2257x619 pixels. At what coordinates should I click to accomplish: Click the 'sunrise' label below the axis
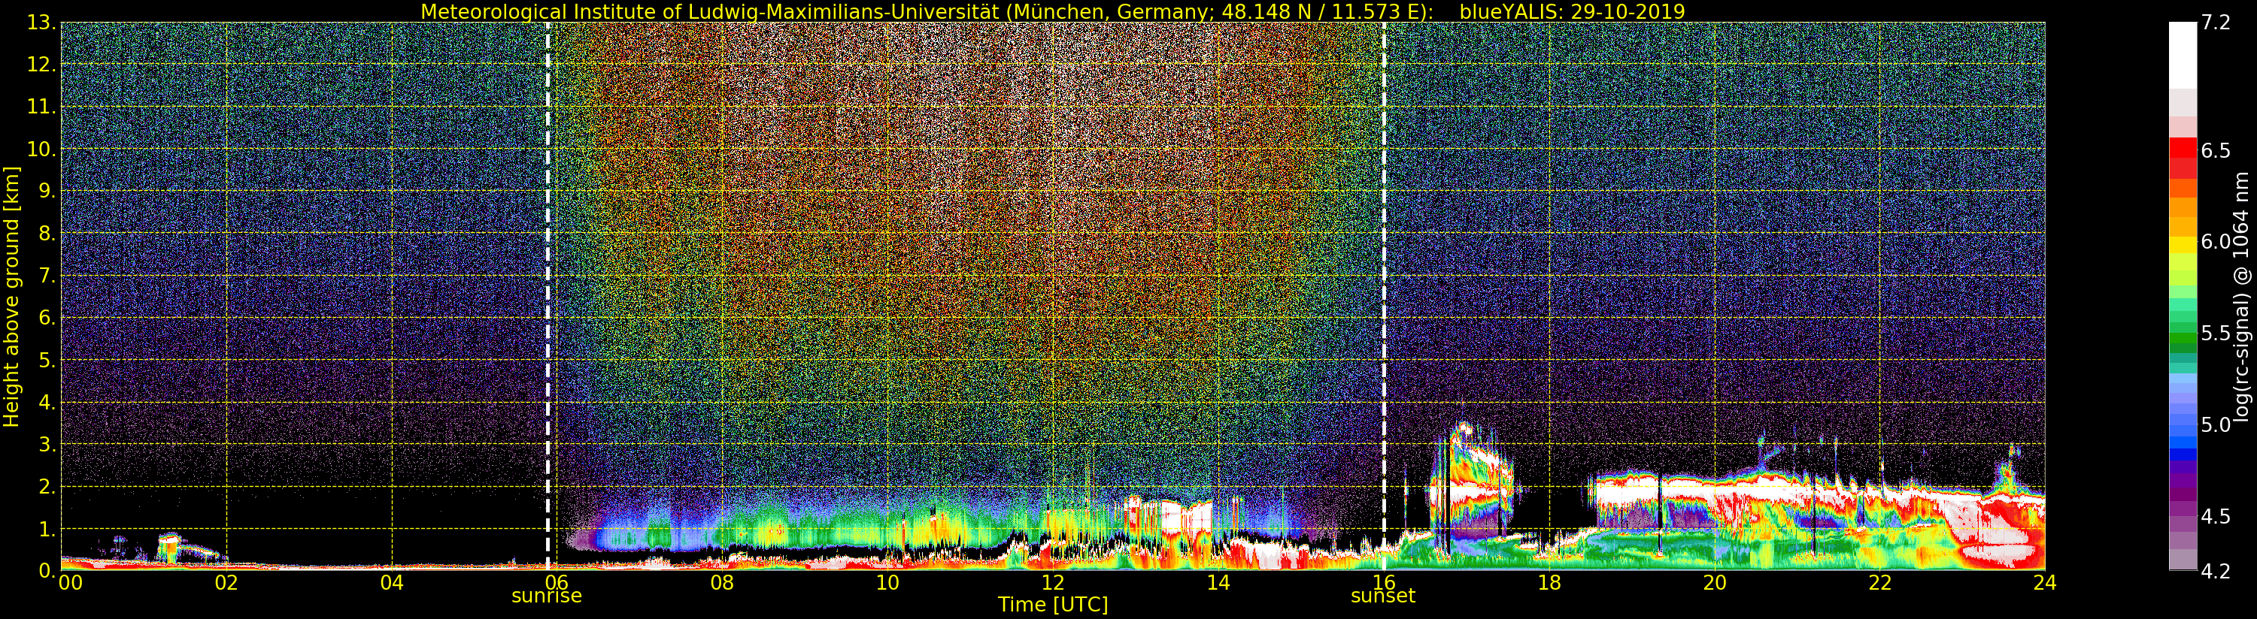[x=547, y=596]
